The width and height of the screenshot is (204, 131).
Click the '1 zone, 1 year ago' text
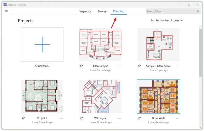[159, 70]
